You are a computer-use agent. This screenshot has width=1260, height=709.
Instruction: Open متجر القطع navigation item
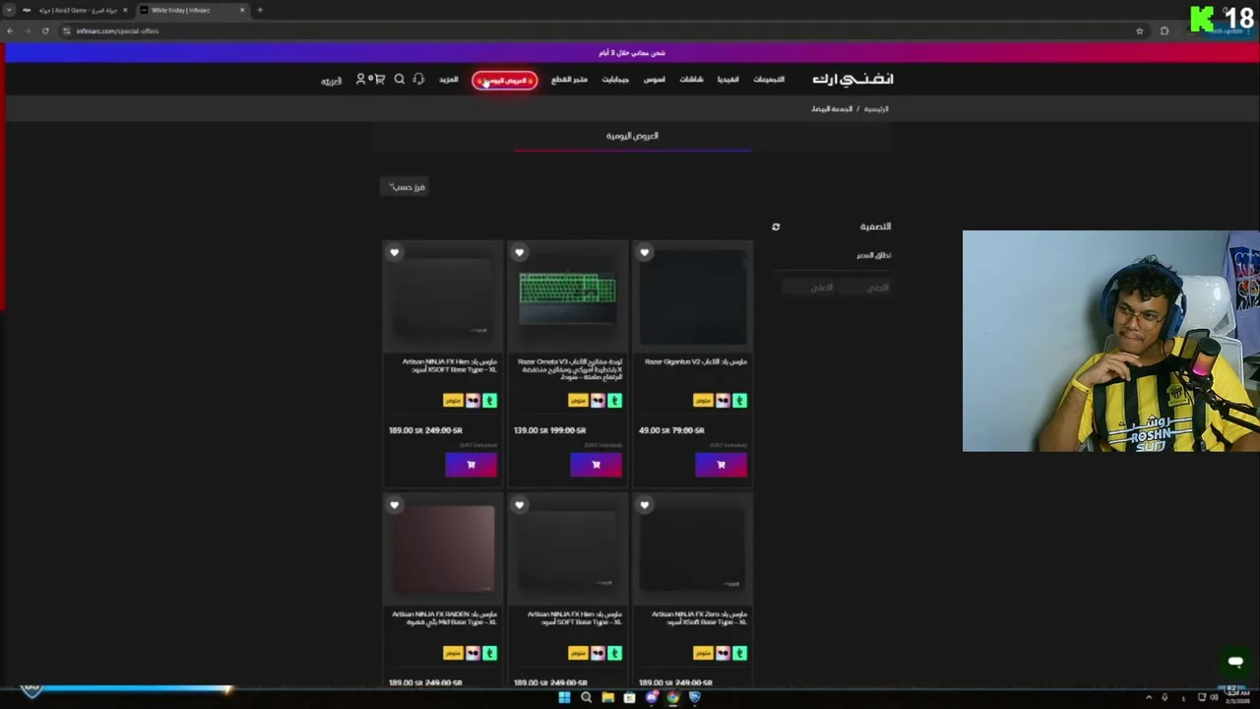click(569, 80)
